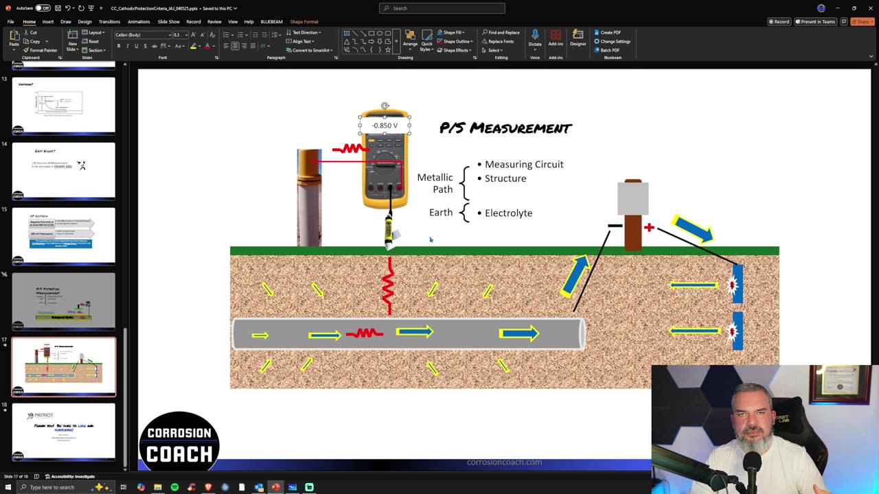
Task: Click the Redo/Repeat icon
Action: pyautogui.click(x=81, y=8)
